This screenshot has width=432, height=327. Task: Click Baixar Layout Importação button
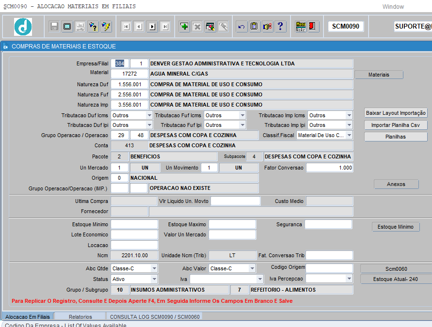click(396, 113)
